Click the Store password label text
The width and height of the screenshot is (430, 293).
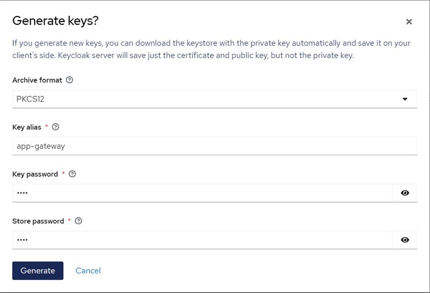point(38,221)
